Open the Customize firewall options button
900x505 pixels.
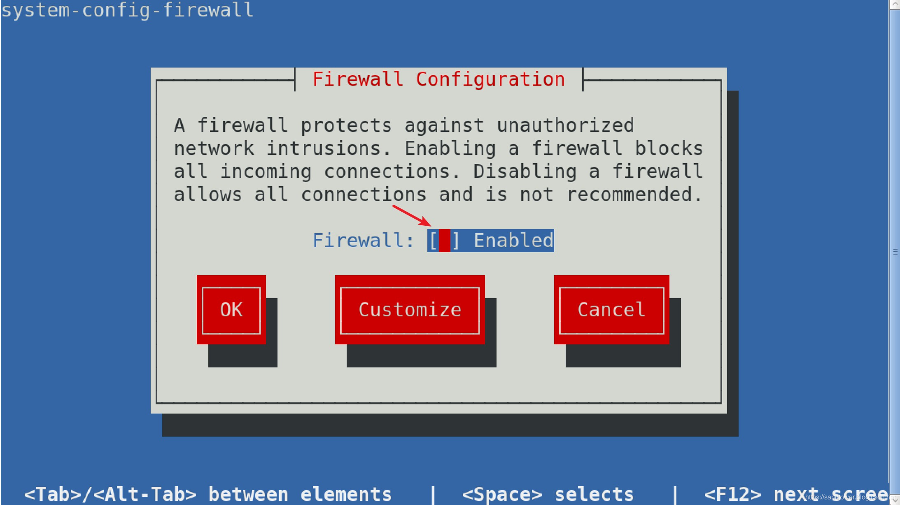(x=410, y=310)
